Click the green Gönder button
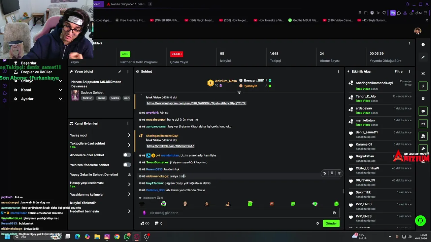The width and height of the screenshot is (431, 242). click(331, 224)
